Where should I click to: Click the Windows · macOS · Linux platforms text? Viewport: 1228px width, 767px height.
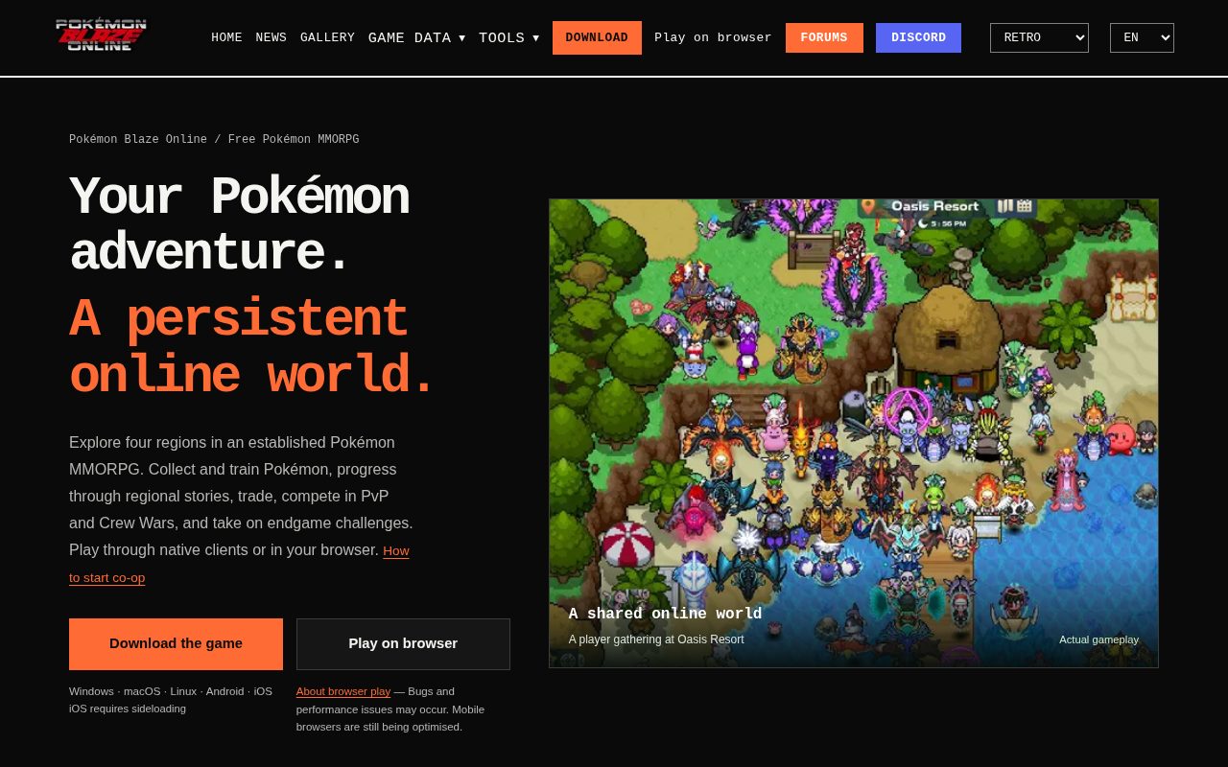coord(171,691)
